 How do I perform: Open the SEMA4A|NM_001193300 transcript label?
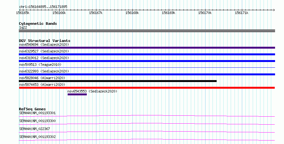[x=37, y=121]
